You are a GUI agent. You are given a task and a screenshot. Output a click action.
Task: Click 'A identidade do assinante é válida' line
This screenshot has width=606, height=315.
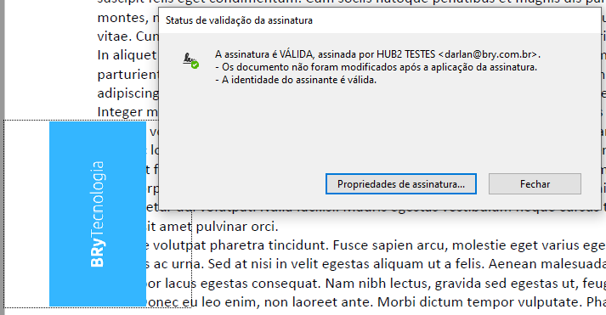[x=296, y=80]
